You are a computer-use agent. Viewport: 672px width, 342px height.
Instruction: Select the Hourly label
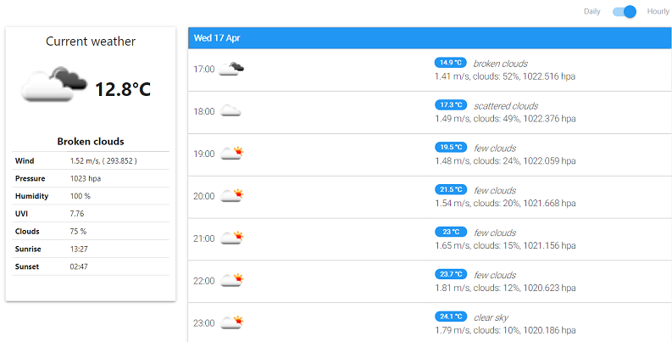click(658, 12)
